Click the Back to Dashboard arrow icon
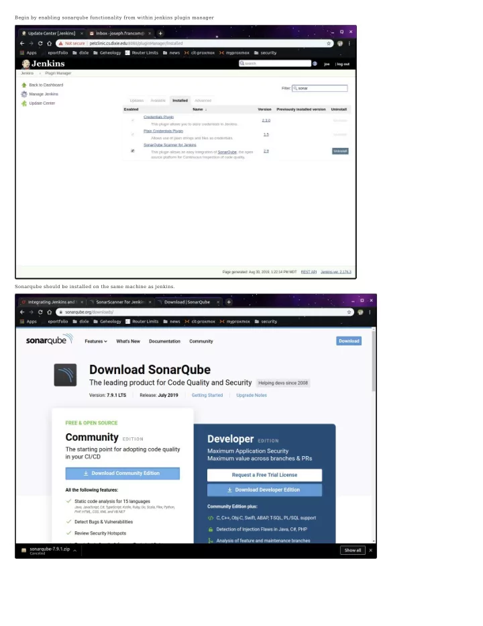 click(x=24, y=85)
